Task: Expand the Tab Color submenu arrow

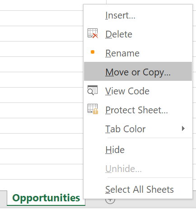Action: [183, 129]
